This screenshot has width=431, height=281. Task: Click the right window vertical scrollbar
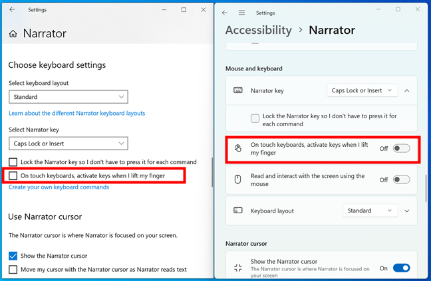click(426, 188)
